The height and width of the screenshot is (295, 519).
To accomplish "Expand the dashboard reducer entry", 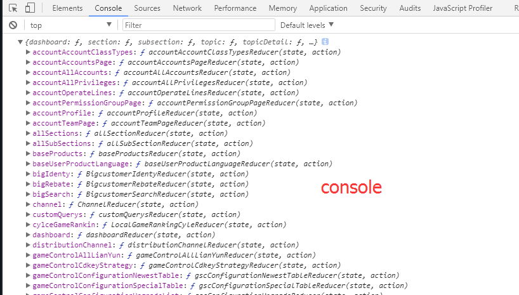I will [28, 235].
